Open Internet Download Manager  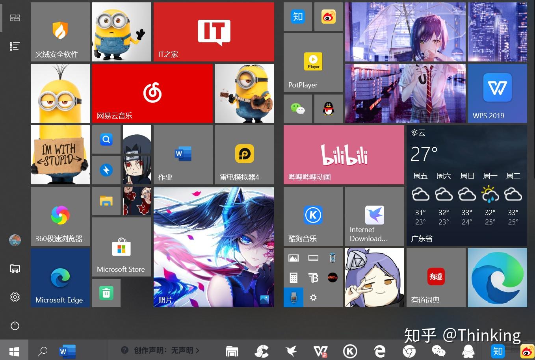(x=374, y=216)
